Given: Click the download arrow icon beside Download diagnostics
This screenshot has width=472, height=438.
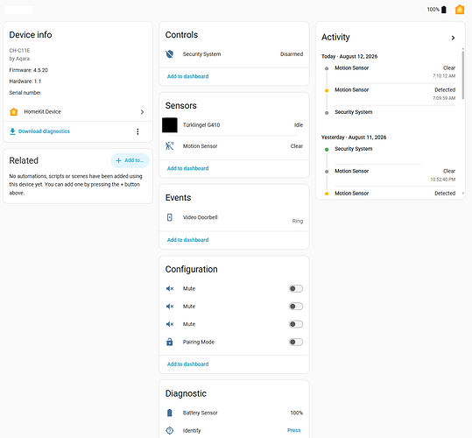Looking at the screenshot, I should click(x=12, y=131).
